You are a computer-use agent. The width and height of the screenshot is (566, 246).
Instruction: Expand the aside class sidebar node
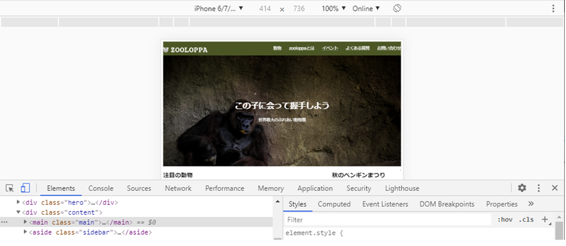(x=26, y=232)
